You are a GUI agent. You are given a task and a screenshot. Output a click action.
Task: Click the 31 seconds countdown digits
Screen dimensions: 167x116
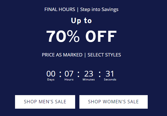click(x=110, y=74)
